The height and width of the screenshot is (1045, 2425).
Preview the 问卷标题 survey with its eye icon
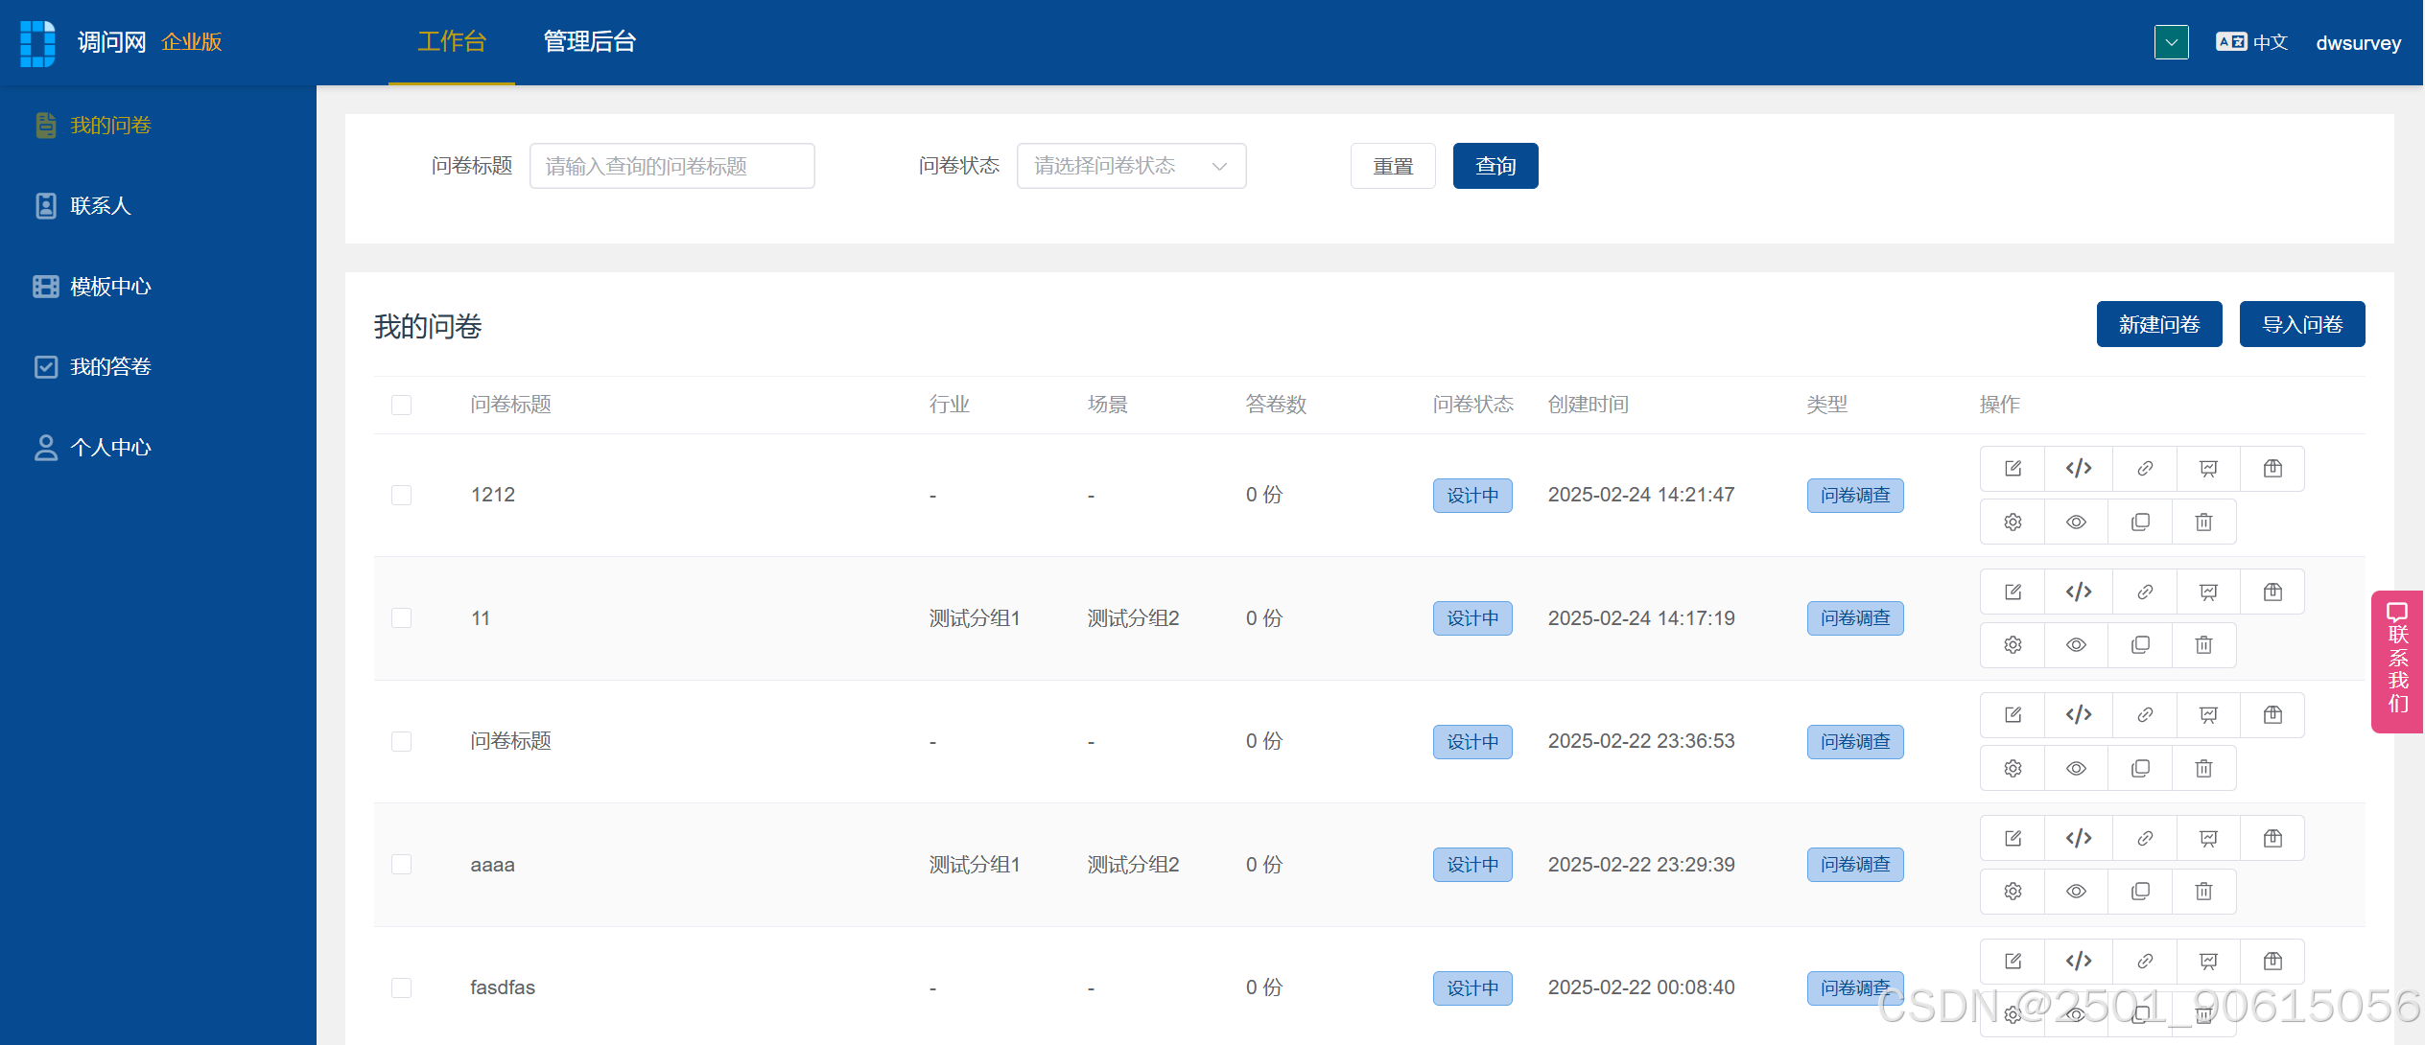[x=2076, y=769]
